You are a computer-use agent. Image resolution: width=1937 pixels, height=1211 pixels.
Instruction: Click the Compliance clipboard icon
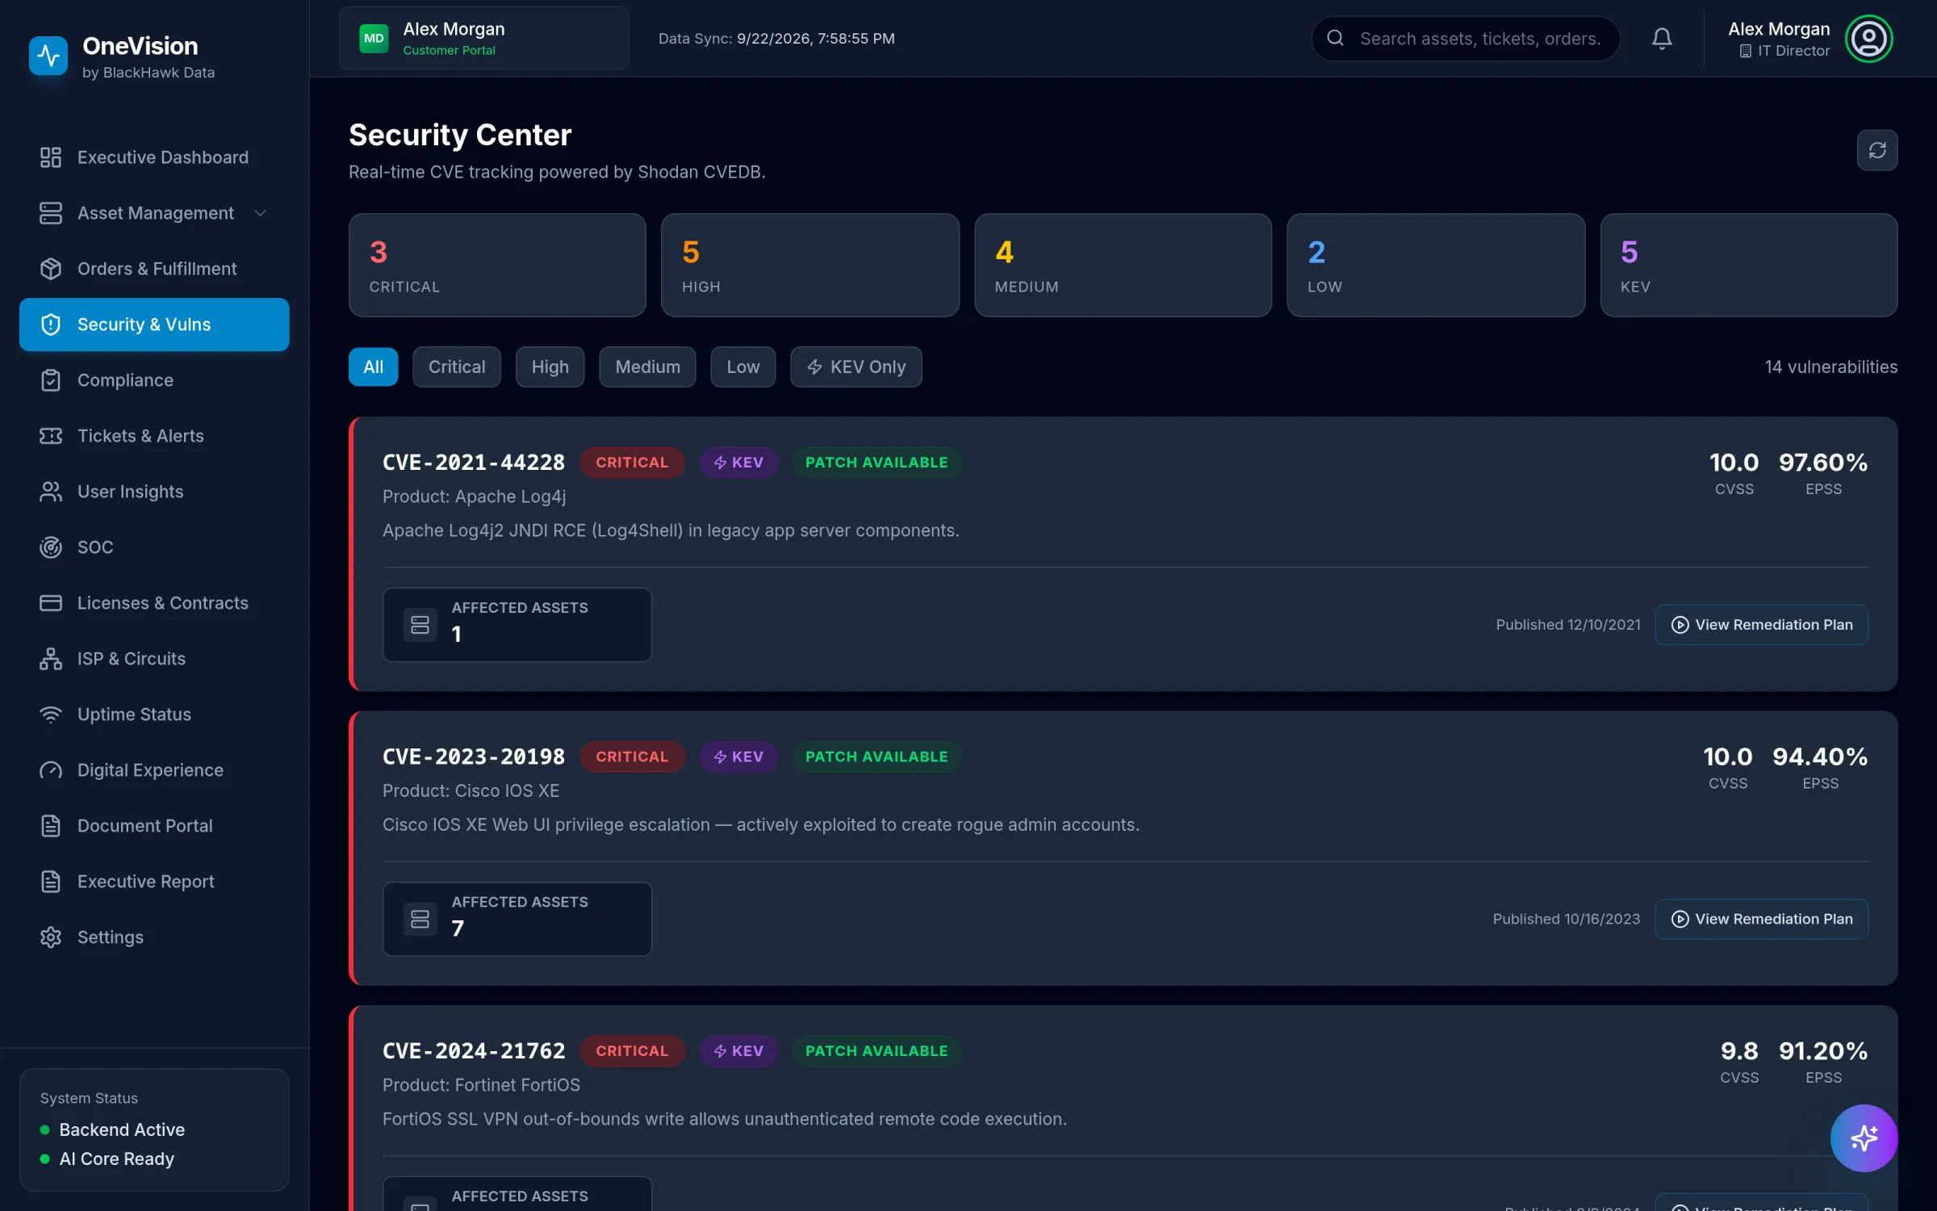point(51,380)
